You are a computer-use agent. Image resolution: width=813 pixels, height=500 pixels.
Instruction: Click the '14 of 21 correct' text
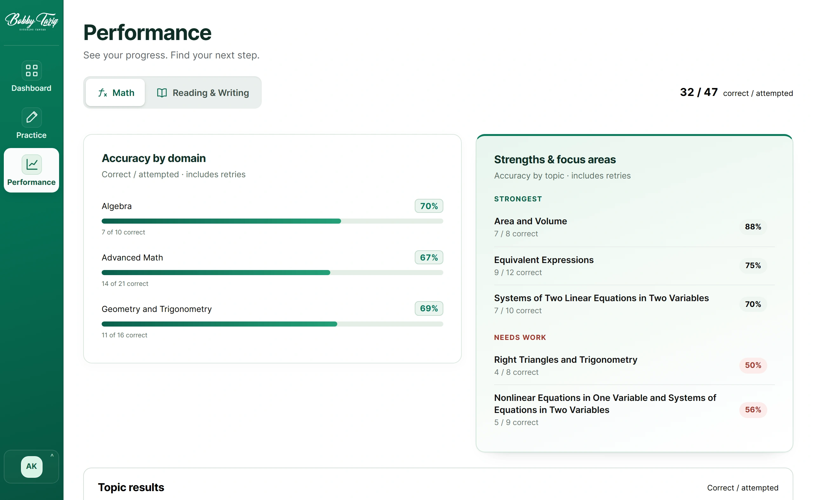point(125,284)
